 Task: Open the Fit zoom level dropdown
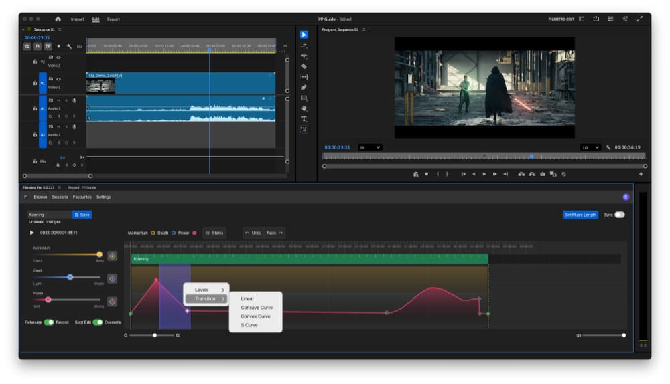(370, 147)
